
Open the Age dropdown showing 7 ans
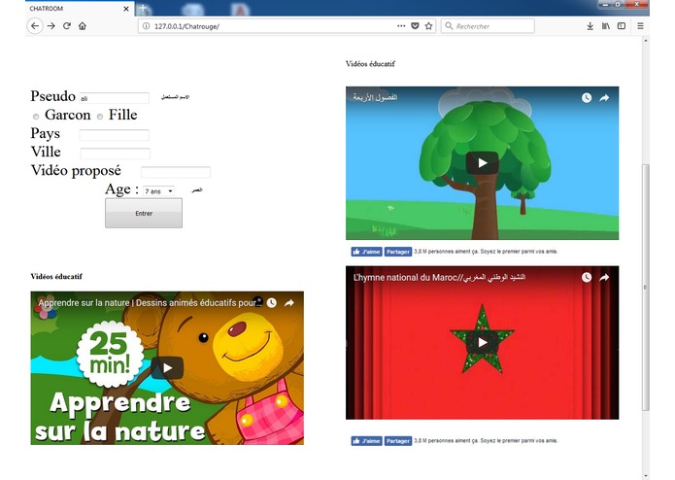[x=159, y=190]
